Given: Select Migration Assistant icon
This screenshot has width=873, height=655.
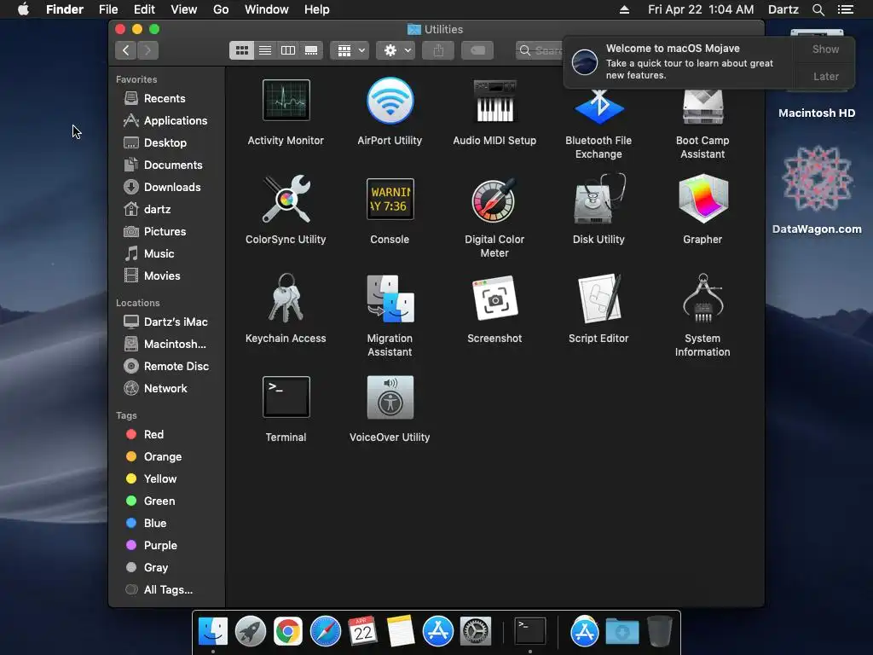Looking at the screenshot, I should pyautogui.click(x=390, y=298).
